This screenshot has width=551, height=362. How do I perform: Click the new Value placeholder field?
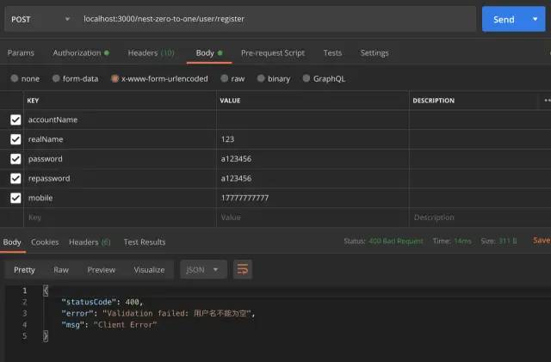pyautogui.click(x=313, y=218)
